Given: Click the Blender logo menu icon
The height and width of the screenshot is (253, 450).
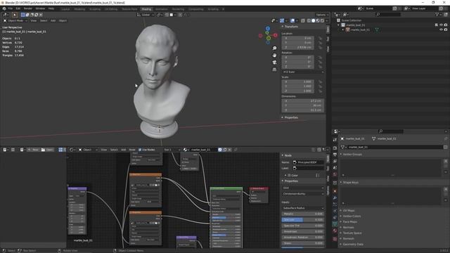Looking at the screenshot, I should pos(4,8).
